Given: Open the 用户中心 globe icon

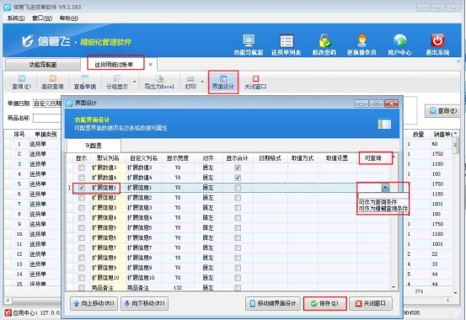Looking at the screenshot, I should (399, 40).
